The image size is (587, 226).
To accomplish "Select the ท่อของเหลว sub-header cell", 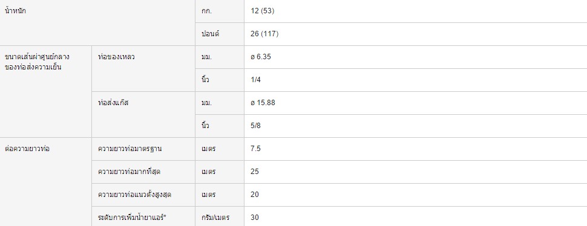I will pos(143,69).
